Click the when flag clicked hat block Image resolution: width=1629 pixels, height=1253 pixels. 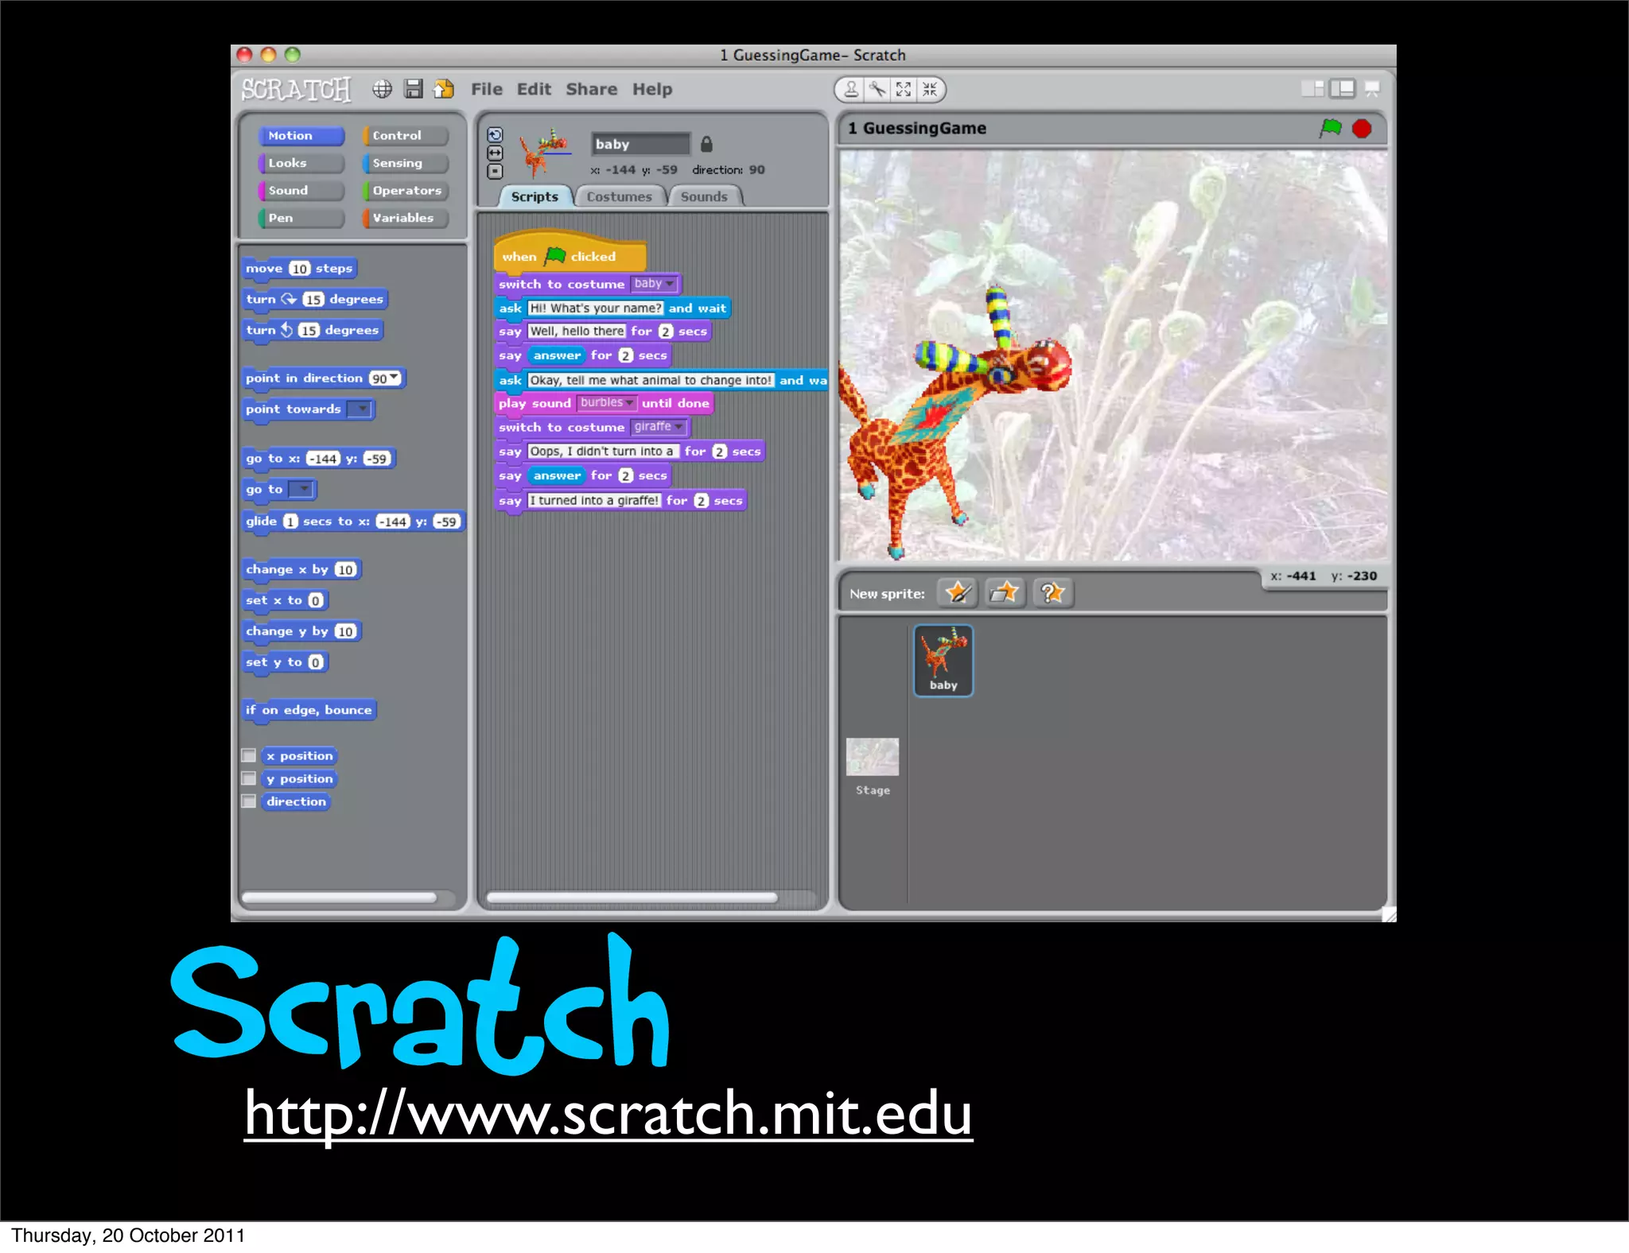[570, 253]
